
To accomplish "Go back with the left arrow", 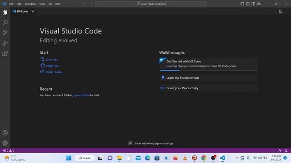I will [85, 4].
